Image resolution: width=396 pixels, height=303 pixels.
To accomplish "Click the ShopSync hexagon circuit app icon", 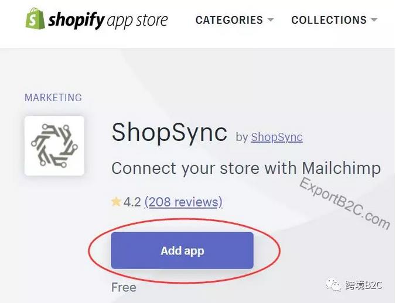I will [x=54, y=146].
